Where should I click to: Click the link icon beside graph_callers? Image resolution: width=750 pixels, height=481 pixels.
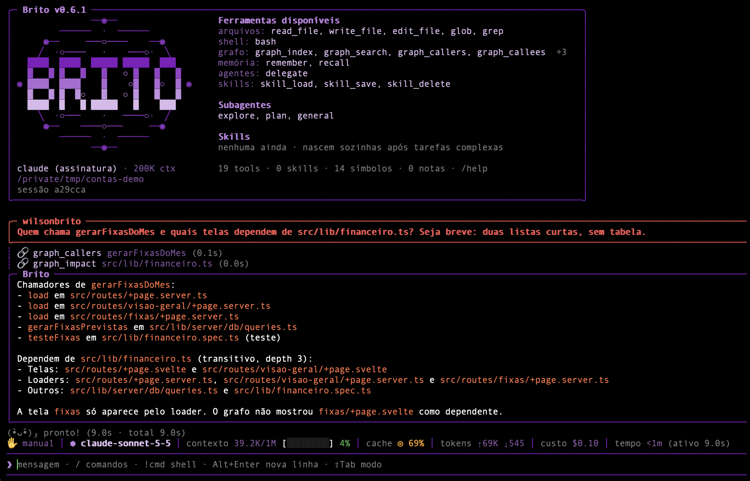[23, 253]
